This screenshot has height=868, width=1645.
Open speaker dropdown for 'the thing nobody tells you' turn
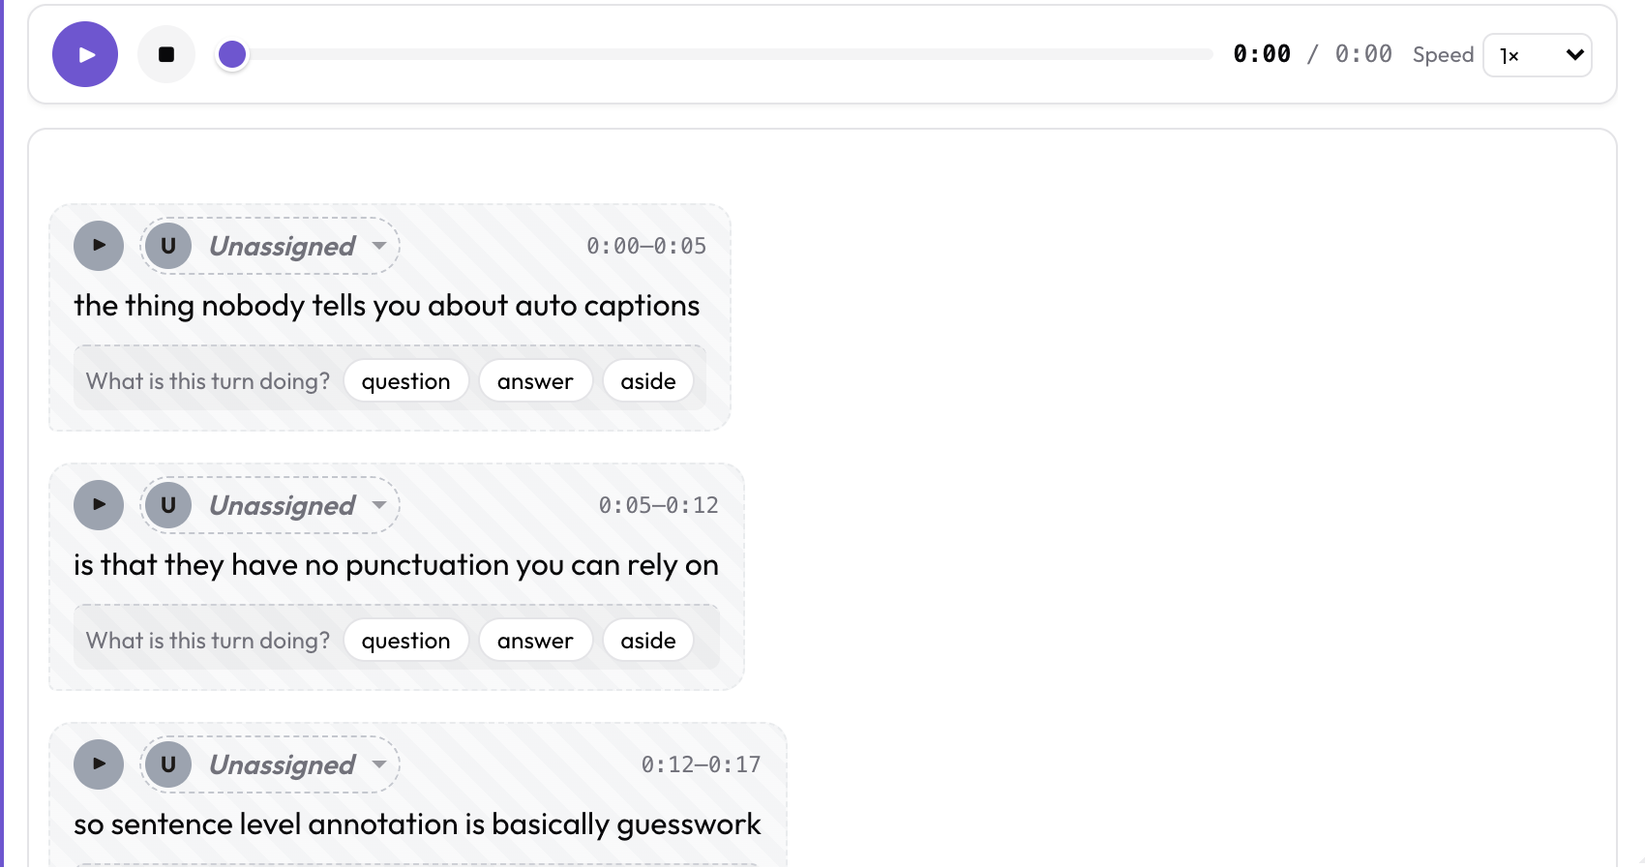[x=271, y=246]
